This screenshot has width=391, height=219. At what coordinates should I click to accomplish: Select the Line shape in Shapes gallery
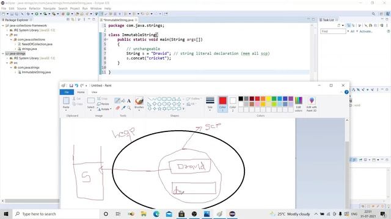coord(149,99)
